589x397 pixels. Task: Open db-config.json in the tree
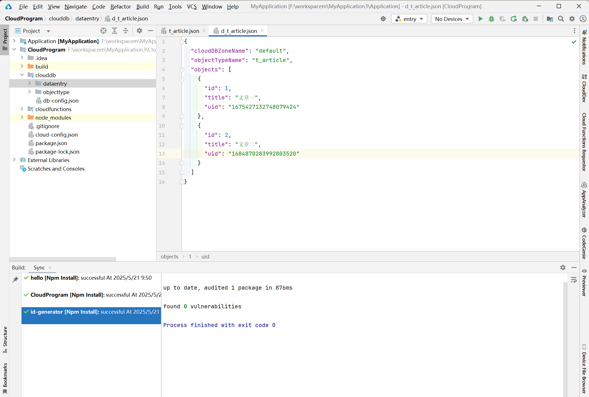(60, 101)
